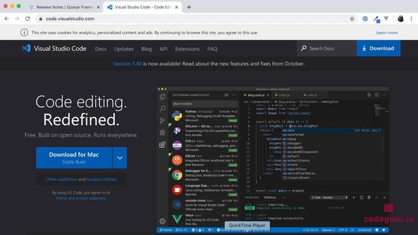View site info via the lock icon
Screen dimensions: 418x235
[x=40, y=19]
